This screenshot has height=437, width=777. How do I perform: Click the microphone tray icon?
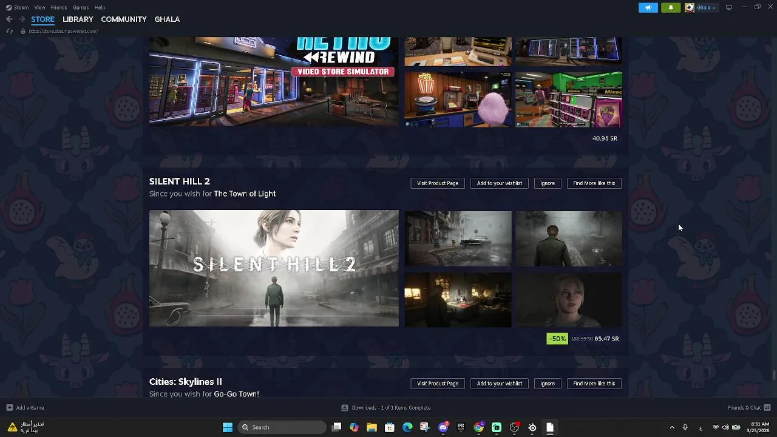point(685,427)
